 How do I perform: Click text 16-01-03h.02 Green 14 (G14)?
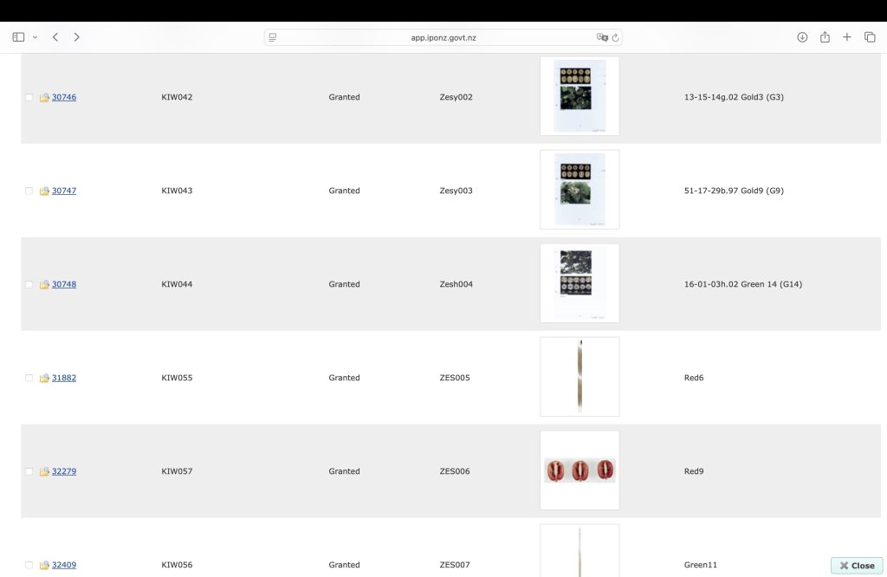pos(742,284)
